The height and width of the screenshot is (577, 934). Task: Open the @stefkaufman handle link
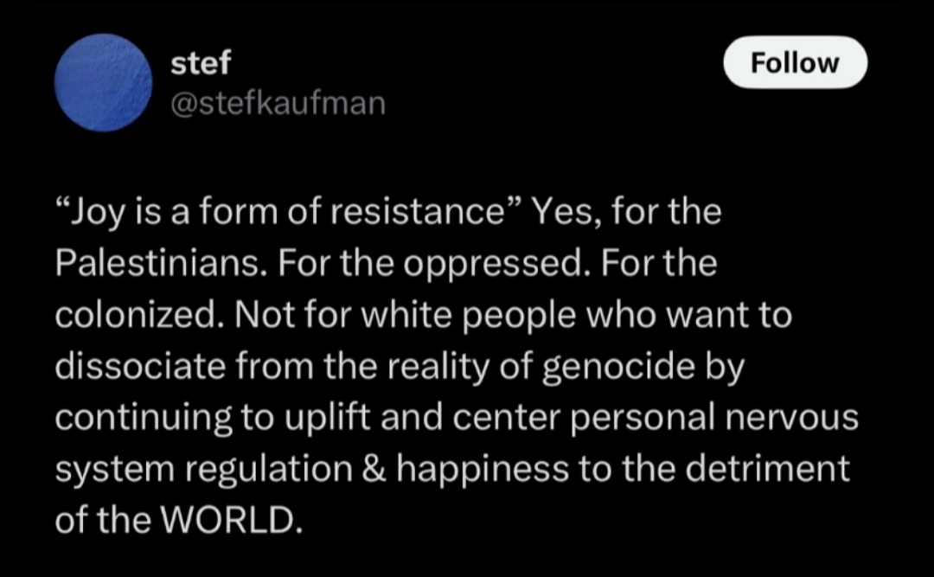pyautogui.click(x=278, y=104)
